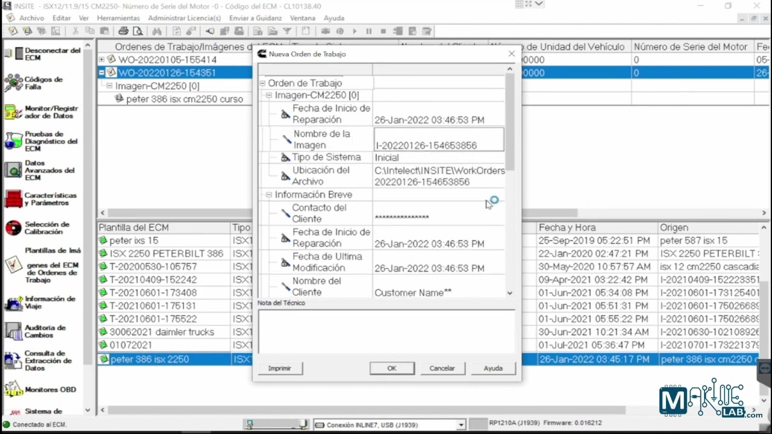
Task: Click the dialog vertical scrollbar thumb
Action: [510, 122]
